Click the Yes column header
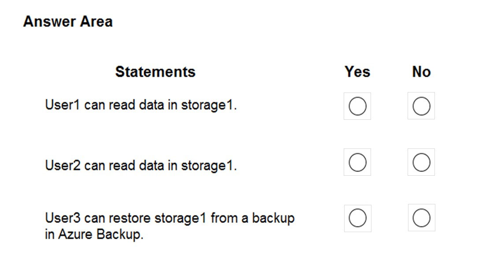This screenshot has height=270, width=490. tap(357, 71)
